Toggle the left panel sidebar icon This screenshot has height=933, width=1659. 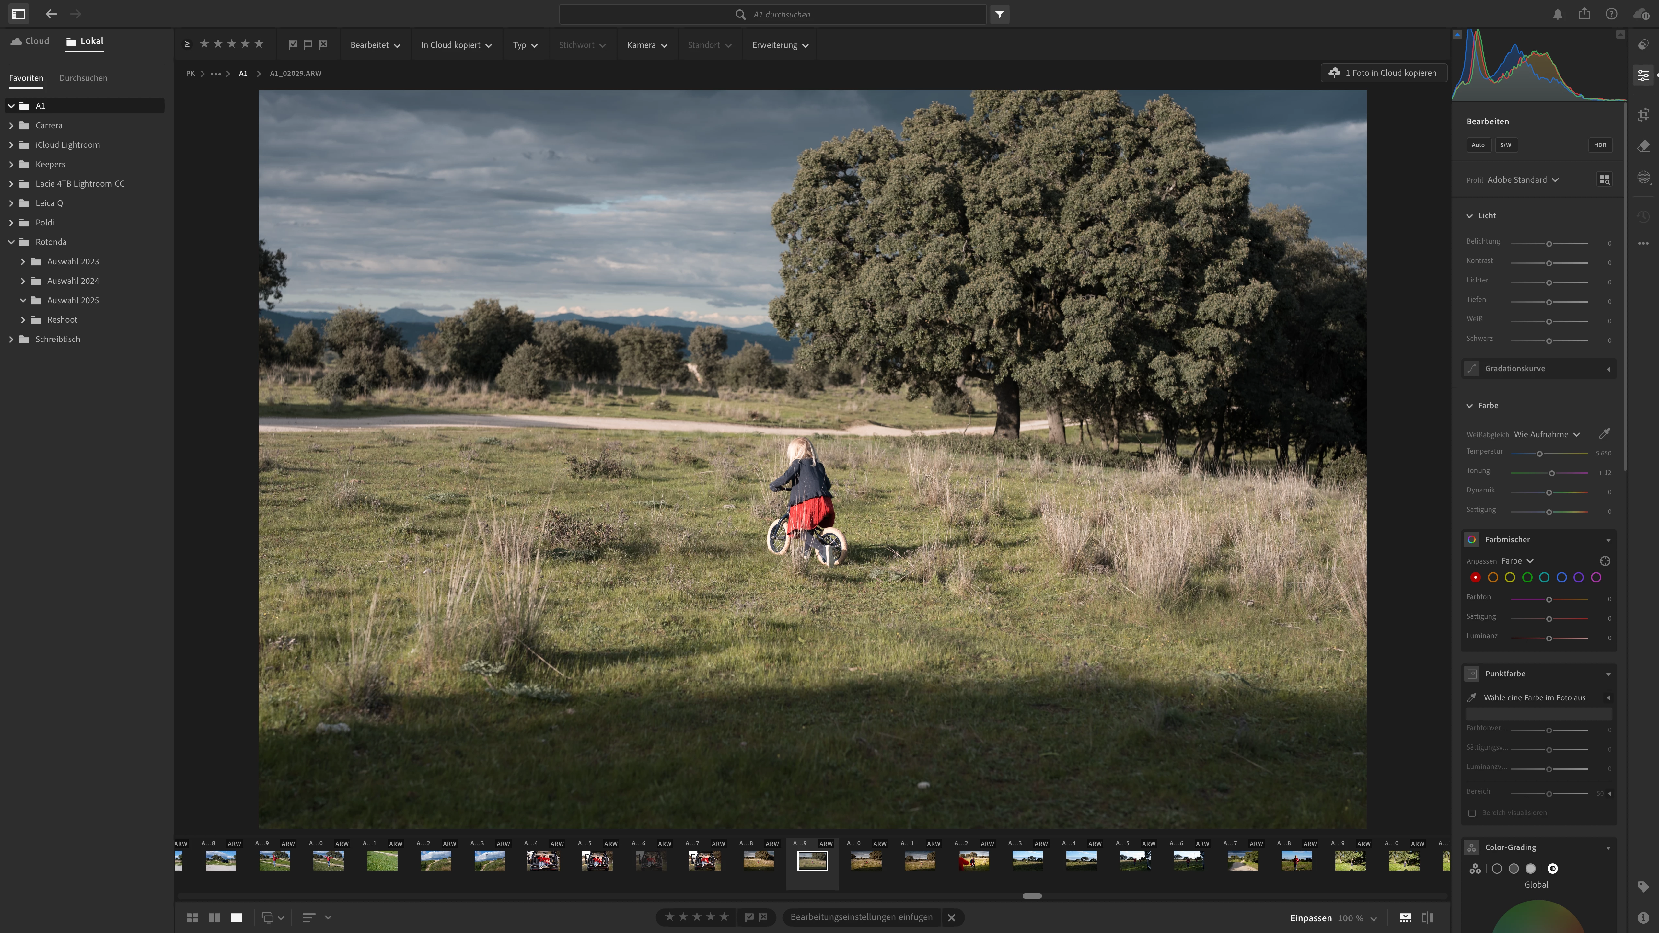click(x=18, y=14)
